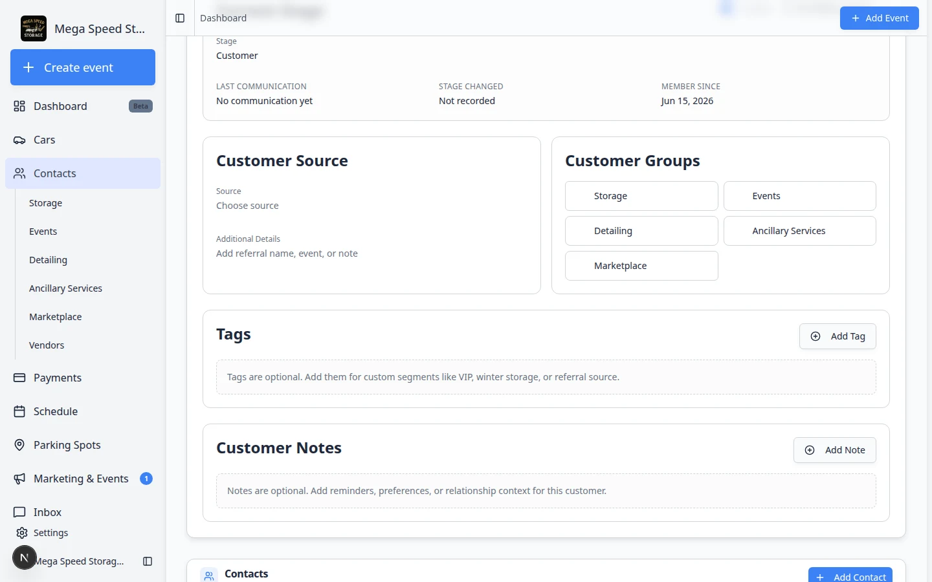Open the Events contacts sub-item
Viewport: 932px width, 582px height.
tap(43, 232)
